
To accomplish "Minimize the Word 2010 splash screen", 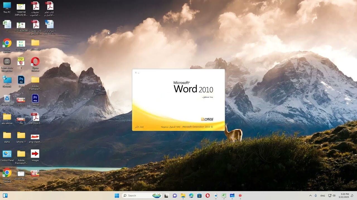I will tap(139, 73).
